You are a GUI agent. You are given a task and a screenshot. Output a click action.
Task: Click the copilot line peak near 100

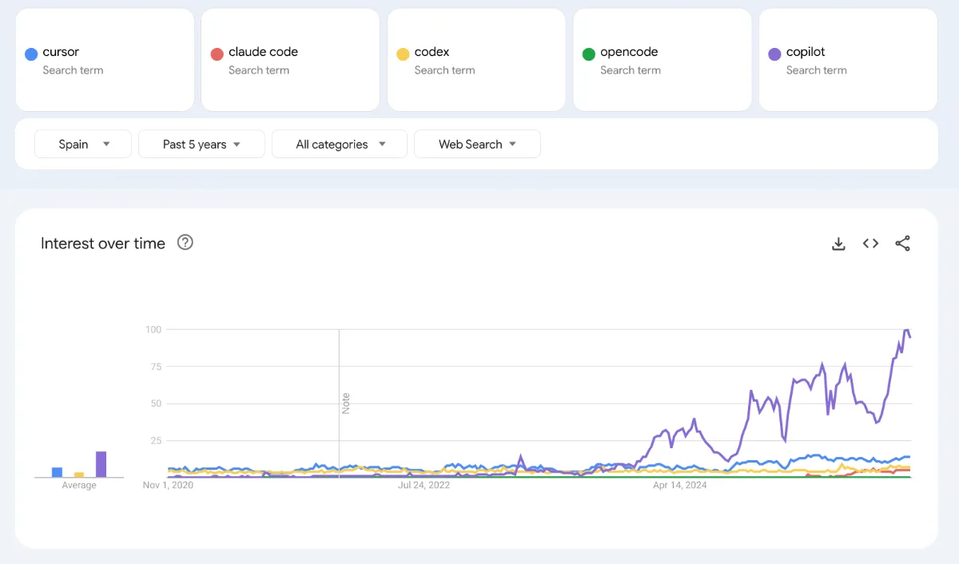tap(906, 330)
